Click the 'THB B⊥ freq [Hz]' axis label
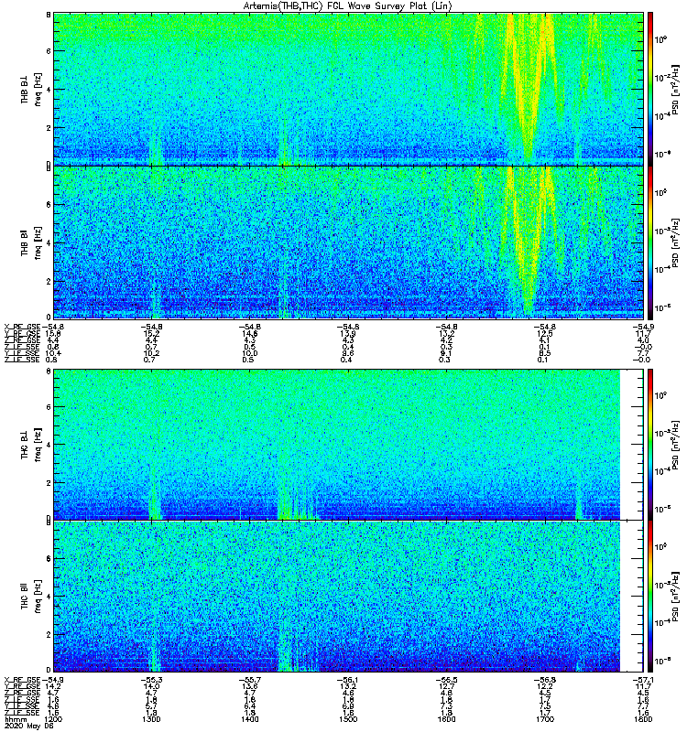 (x=31, y=89)
